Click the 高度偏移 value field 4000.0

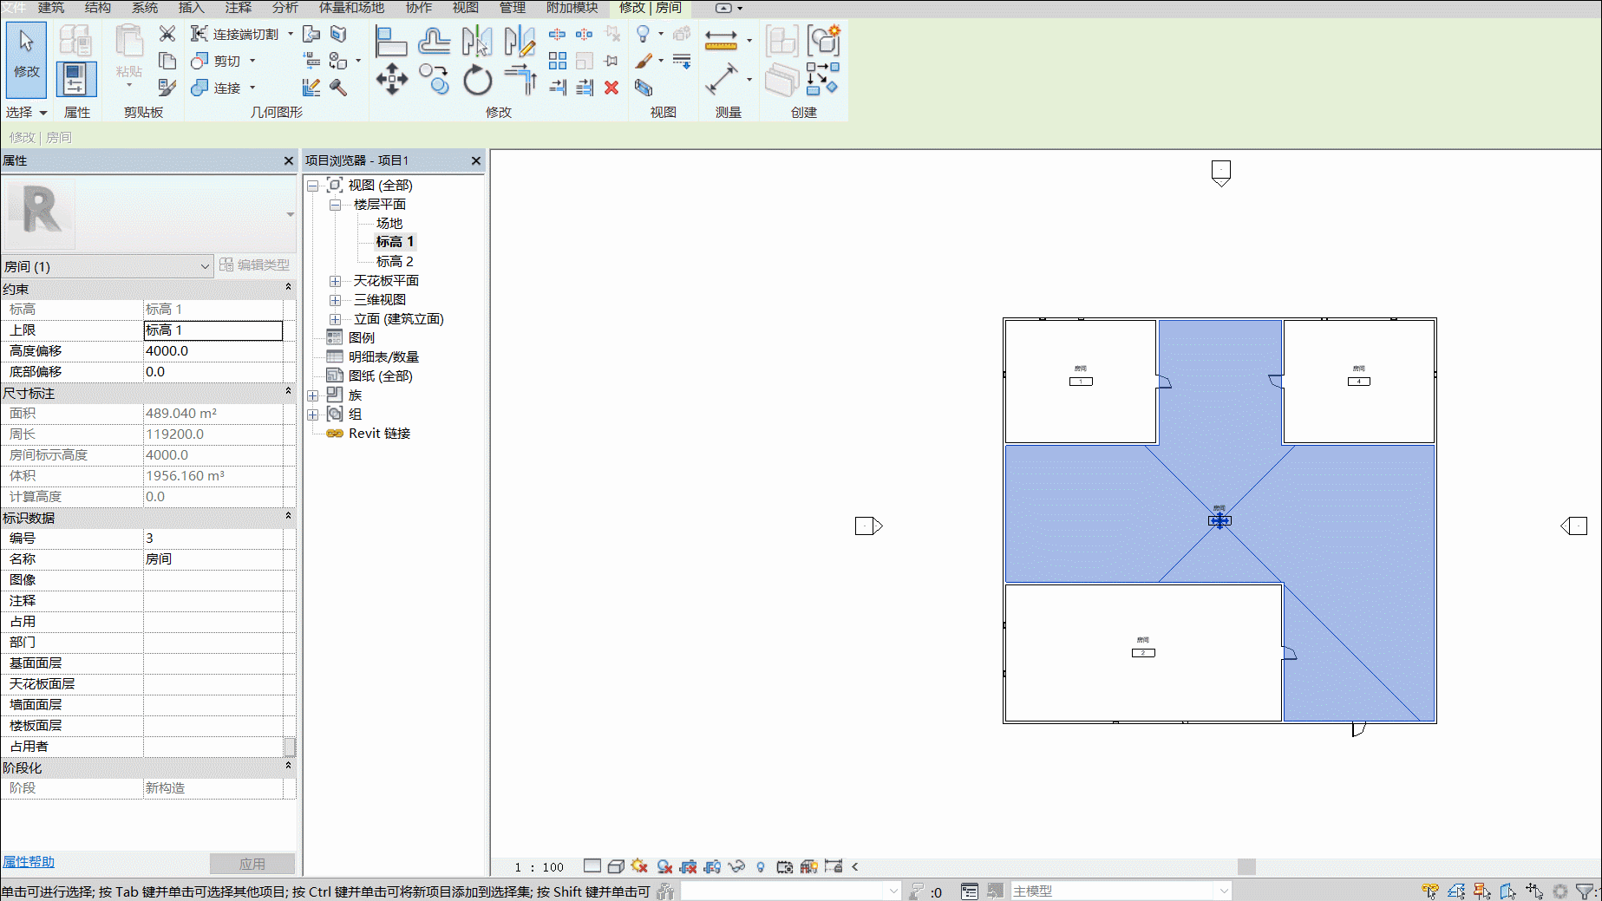[x=213, y=351]
